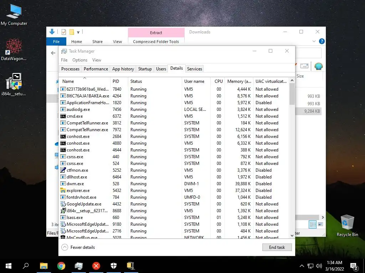Open App history tab

(123, 69)
